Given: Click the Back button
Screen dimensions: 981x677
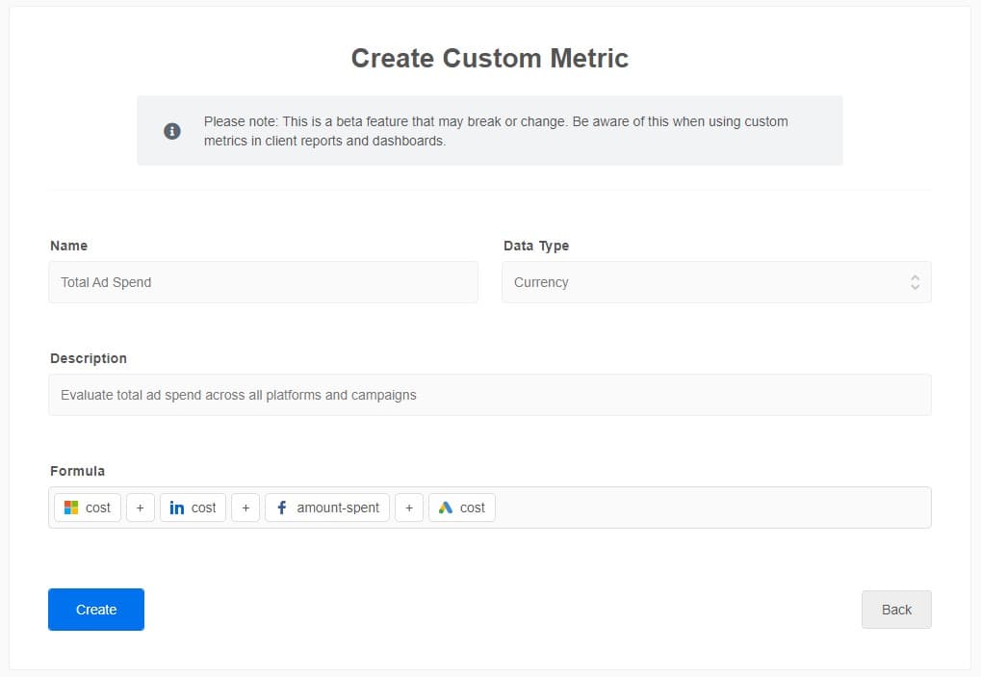Looking at the screenshot, I should coord(896,610).
